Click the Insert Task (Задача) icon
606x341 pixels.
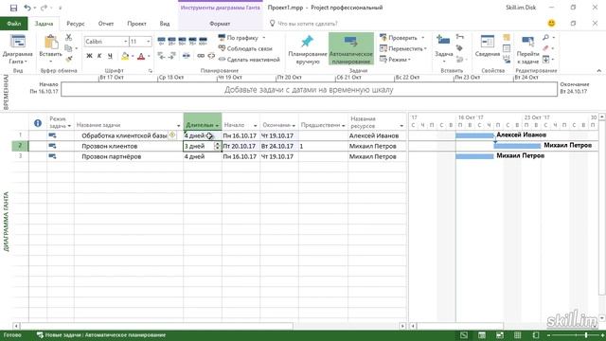pos(443,40)
